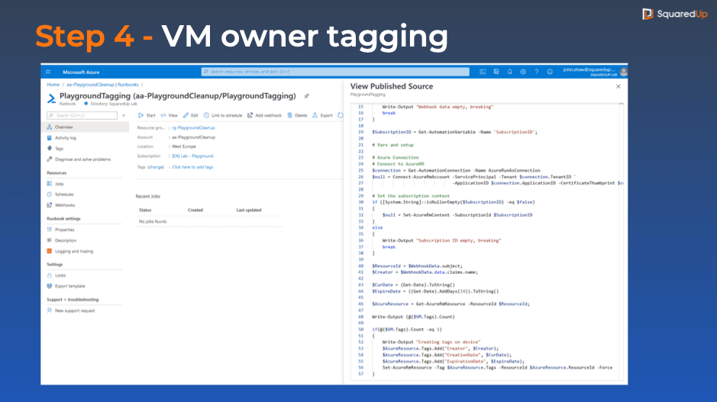Open the help question mark
The image size is (717, 402).
click(536, 72)
